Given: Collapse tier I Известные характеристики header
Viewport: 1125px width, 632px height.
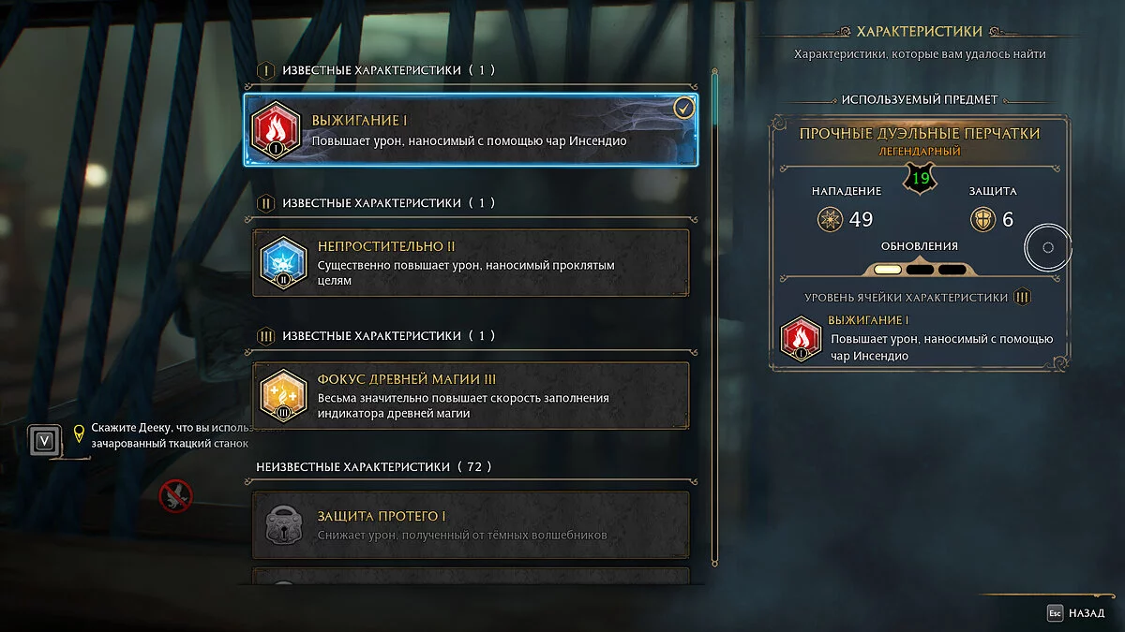Looking at the screenshot, I should point(375,70).
